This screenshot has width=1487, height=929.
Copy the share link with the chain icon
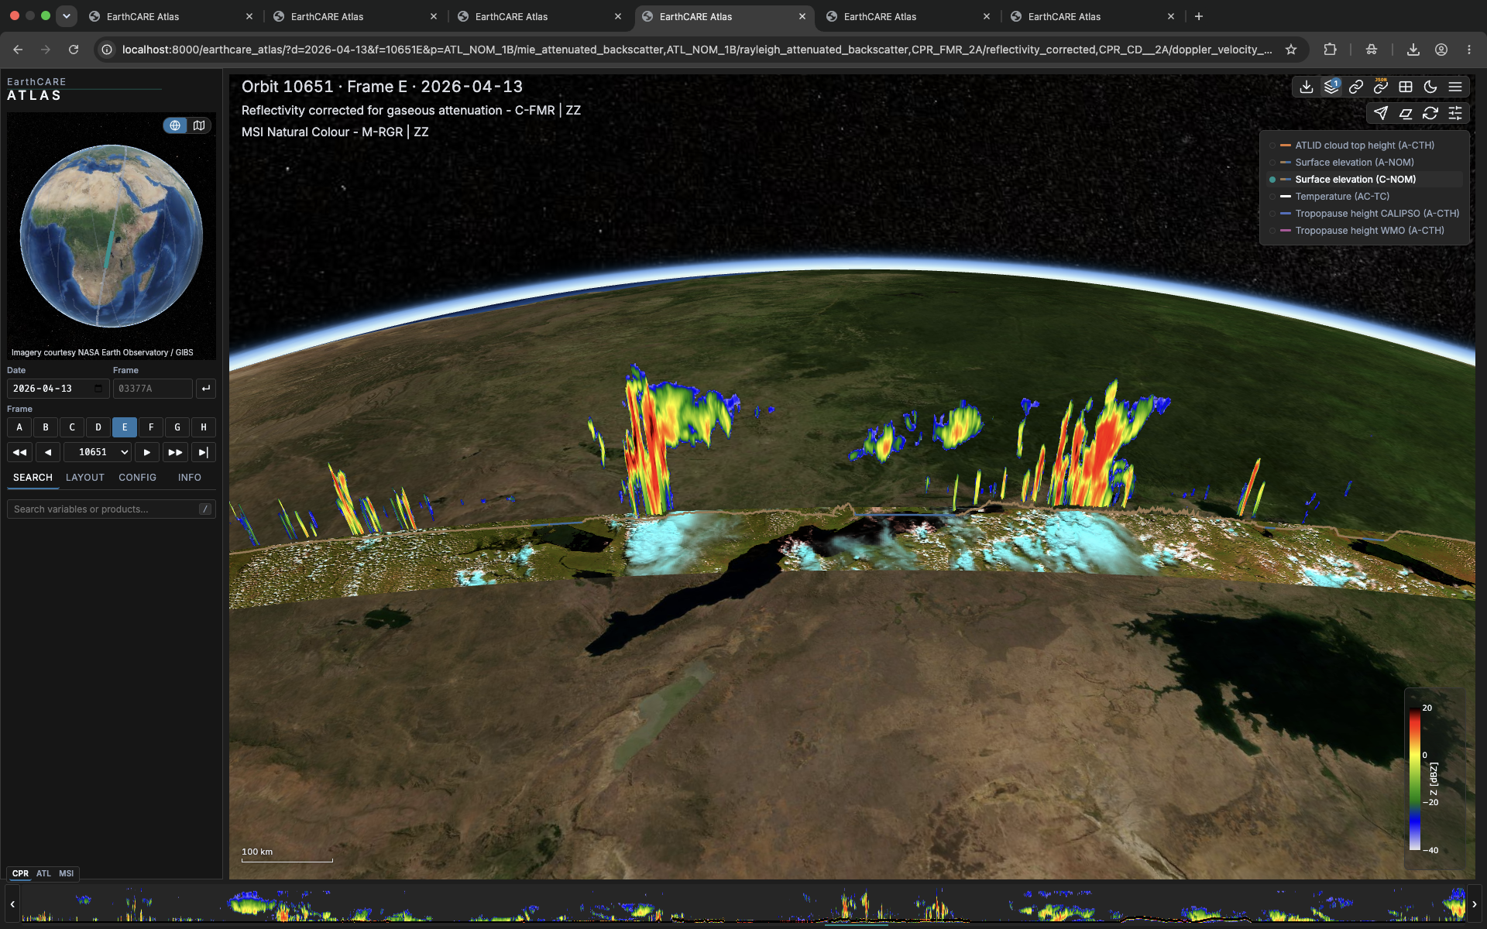click(x=1356, y=87)
